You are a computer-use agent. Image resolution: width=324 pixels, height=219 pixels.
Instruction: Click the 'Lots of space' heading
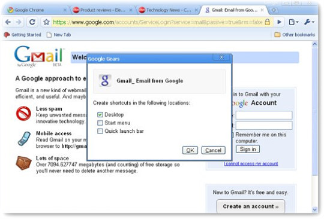pos(52,158)
